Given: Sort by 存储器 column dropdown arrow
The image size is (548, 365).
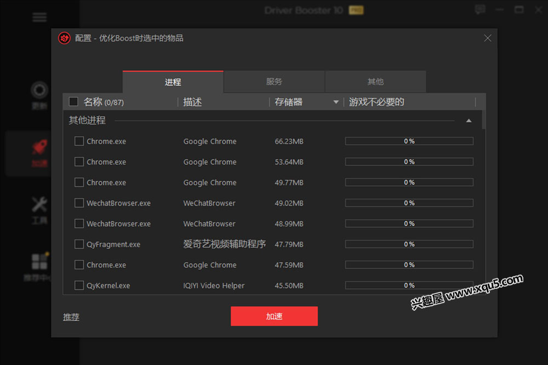Looking at the screenshot, I should click(336, 102).
